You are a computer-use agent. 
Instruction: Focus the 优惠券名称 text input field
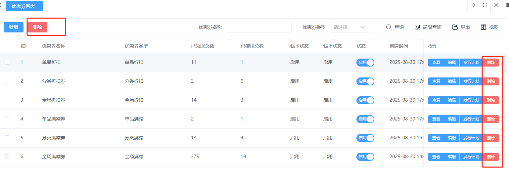(258, 27)
